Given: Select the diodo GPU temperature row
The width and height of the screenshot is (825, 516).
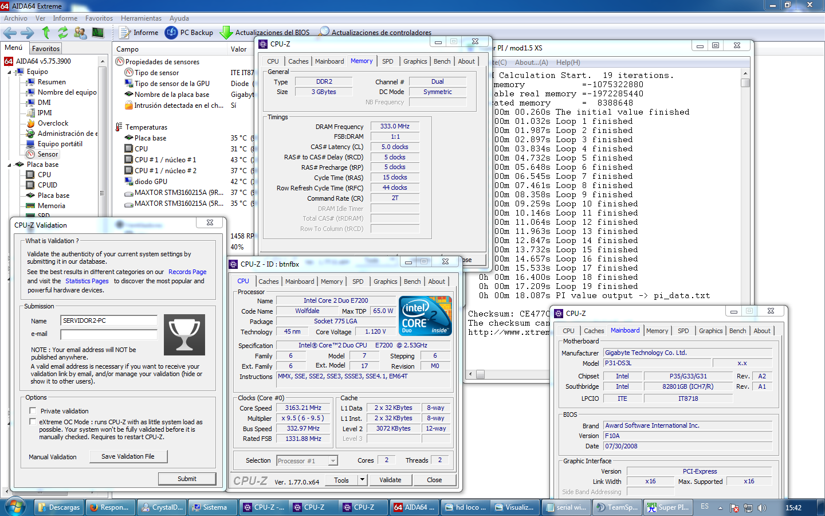Looking at the screenshot, I should (151, 182).
